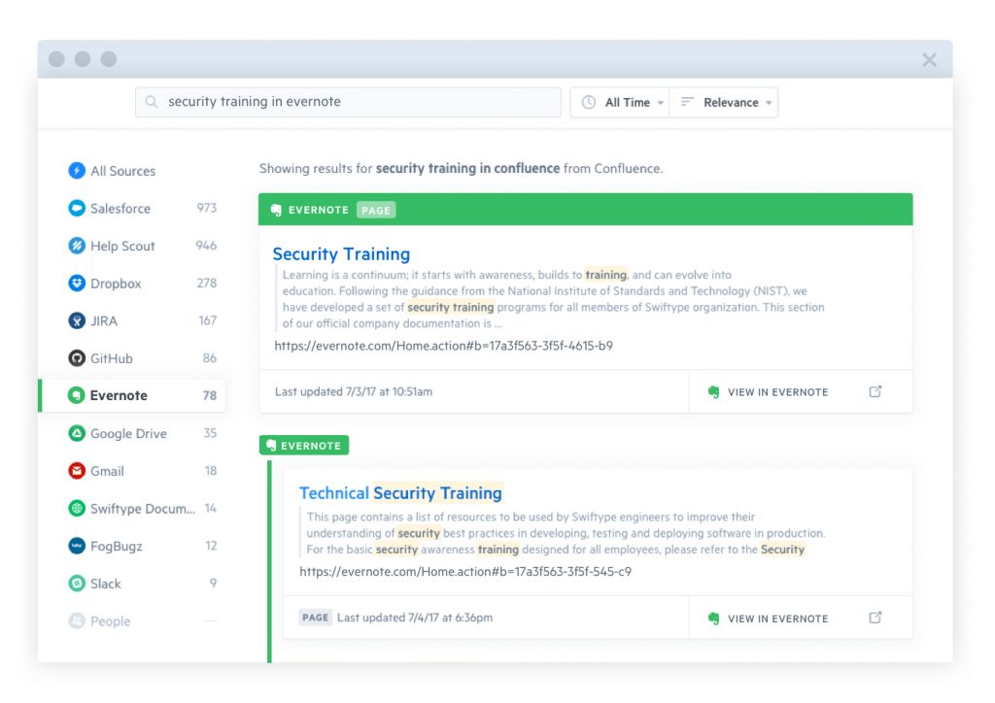Click the Salesforce count 973
Screen dimensions: 995x703
point(206,208)
